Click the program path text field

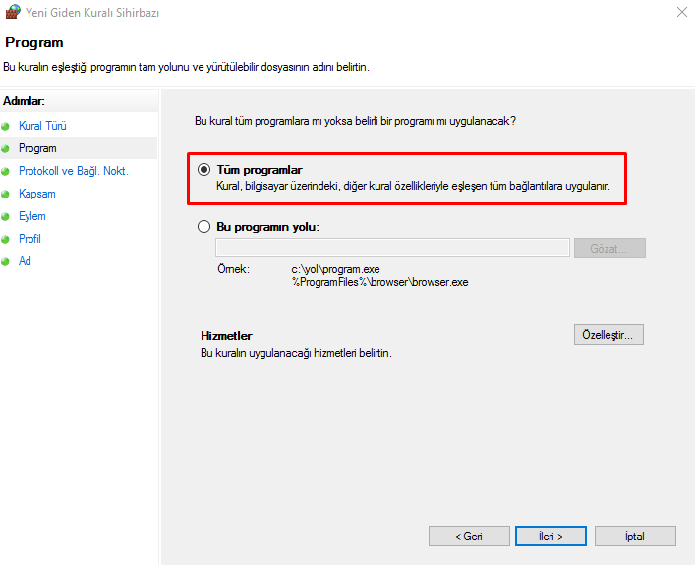click(x=392, y=248)
